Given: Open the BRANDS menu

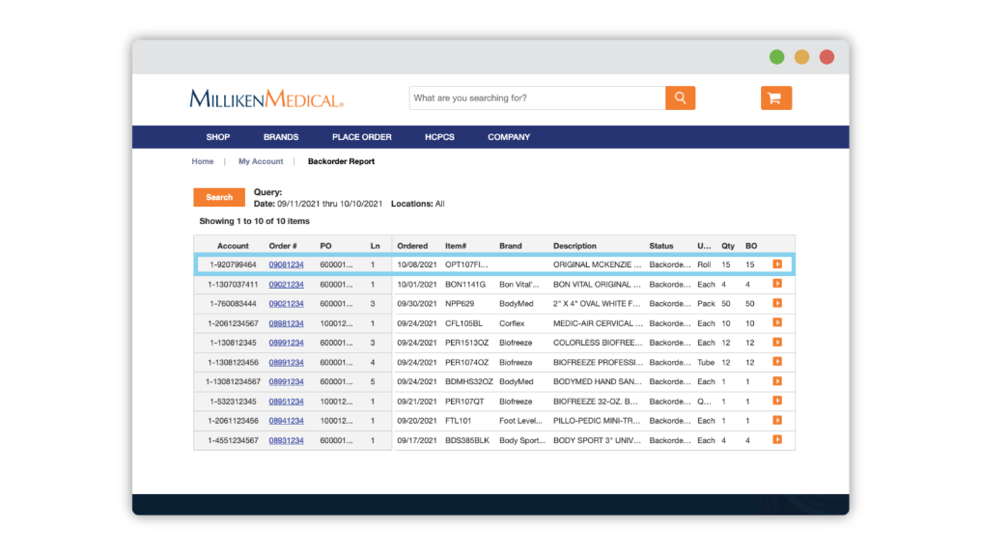Looking at the screenshot, I should point(281,137).
